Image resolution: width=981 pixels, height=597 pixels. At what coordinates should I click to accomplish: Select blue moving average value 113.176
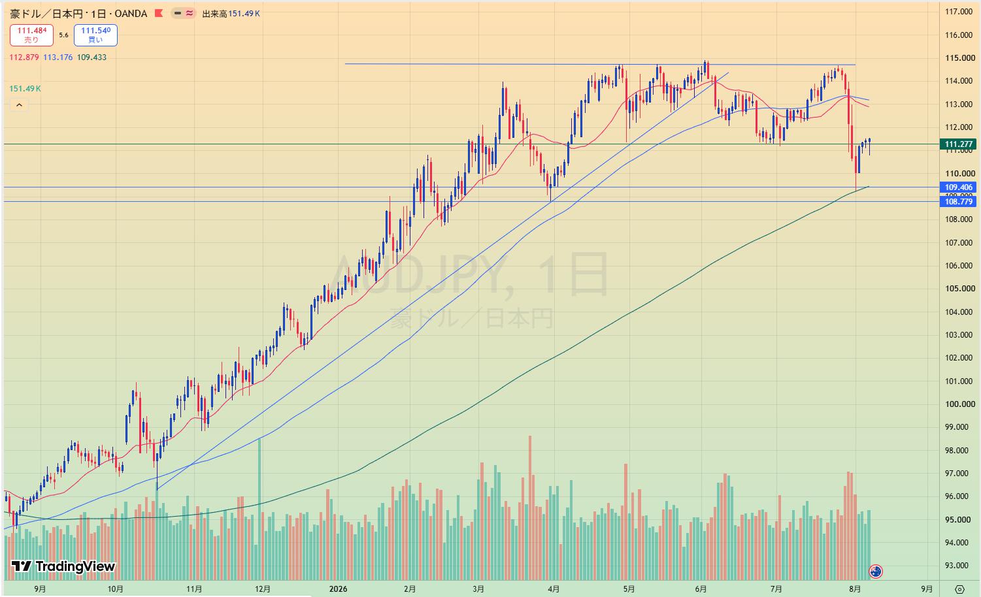[x=58, y=57]
